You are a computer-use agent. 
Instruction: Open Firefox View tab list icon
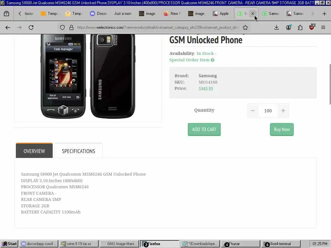tap(6, 14)
